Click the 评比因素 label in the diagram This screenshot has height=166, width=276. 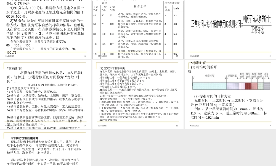click(x=232, y=76)
